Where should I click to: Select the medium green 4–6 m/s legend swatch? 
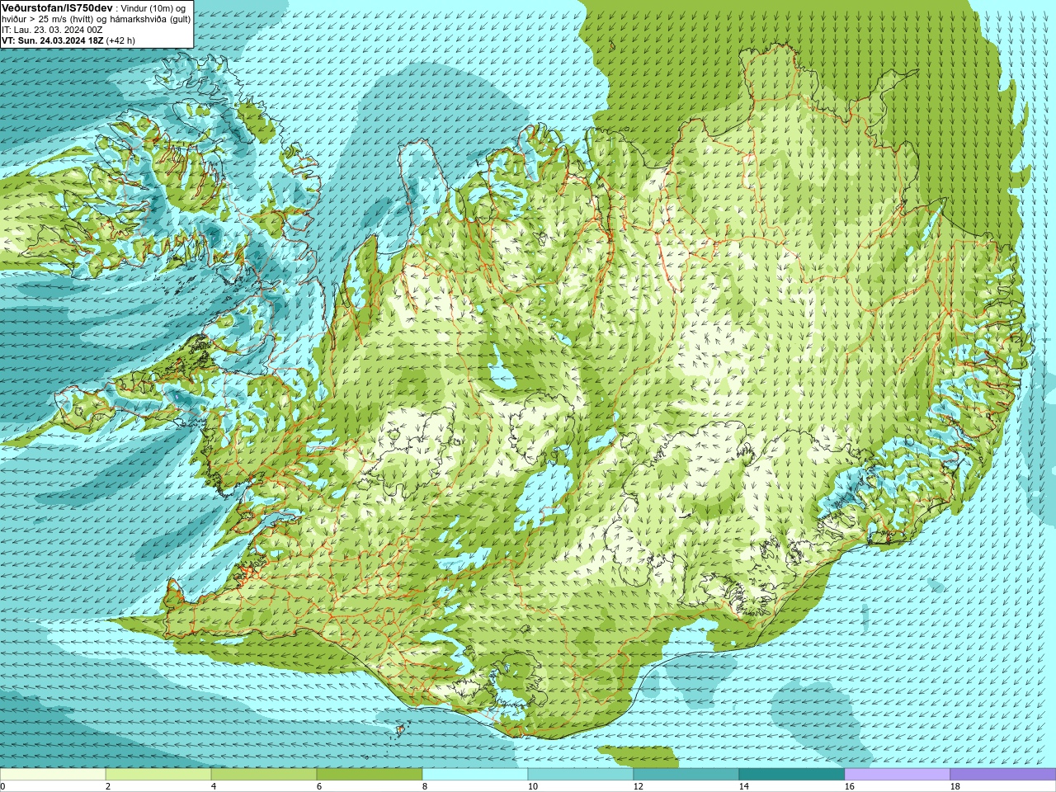[x=264, y=775]
